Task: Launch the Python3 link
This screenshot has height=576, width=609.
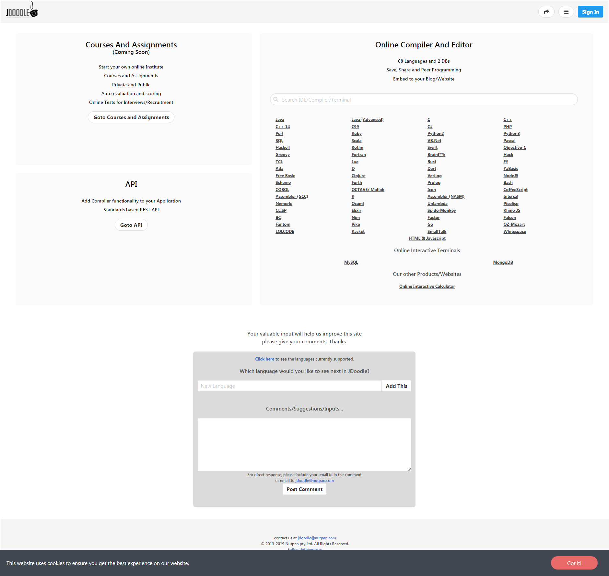Action: pos(511,134)
